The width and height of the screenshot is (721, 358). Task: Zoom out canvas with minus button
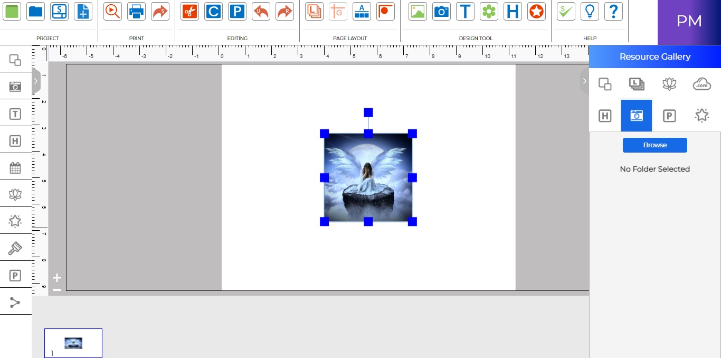coord(57,289)
